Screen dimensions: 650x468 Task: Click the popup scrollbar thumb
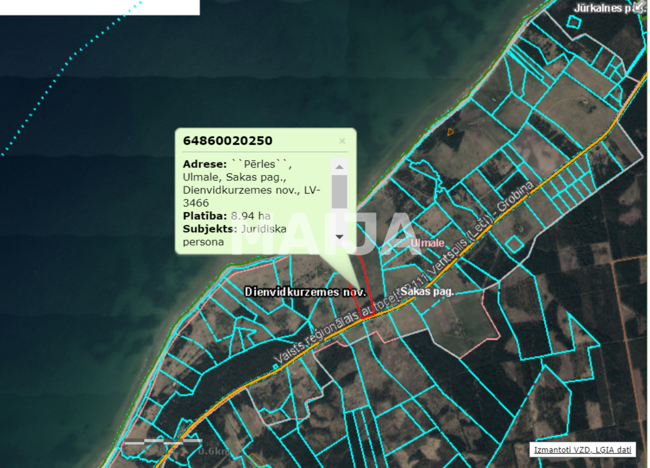tap(340, 192)
